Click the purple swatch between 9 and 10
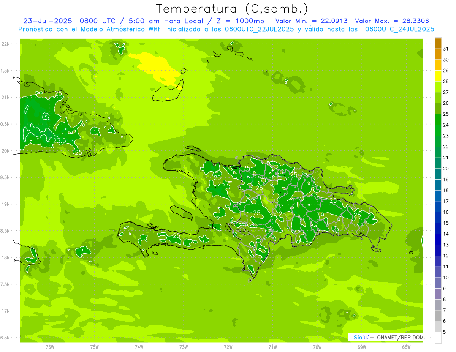 pyautogui.click(x=438, y=283)
